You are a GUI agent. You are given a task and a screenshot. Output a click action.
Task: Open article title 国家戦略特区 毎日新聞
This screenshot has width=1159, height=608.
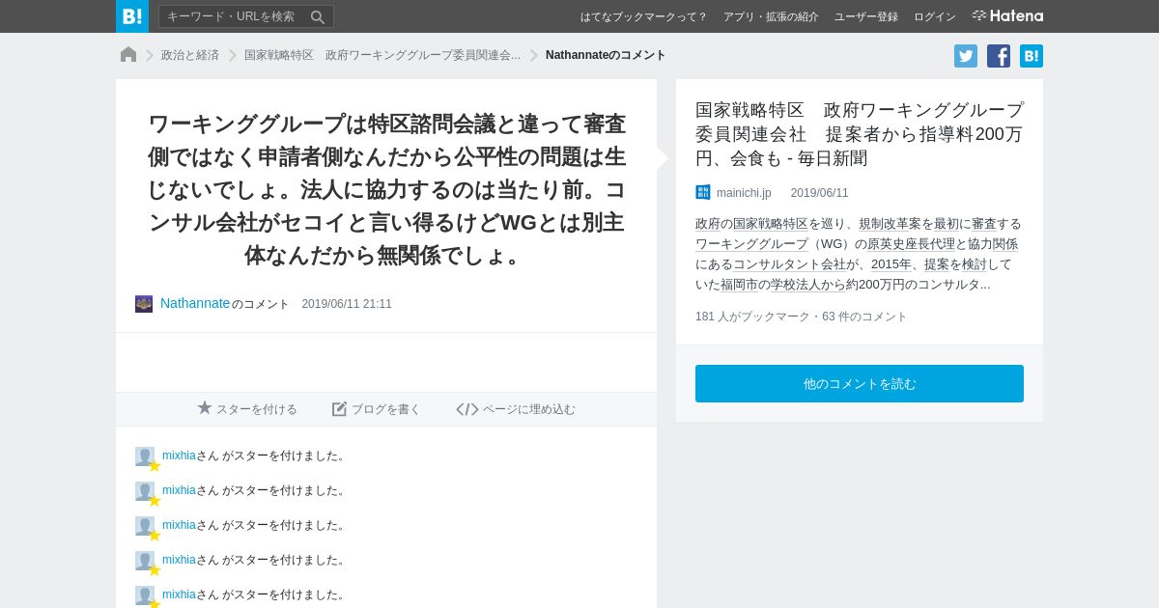pyautogui.click(x=859, y=133)
